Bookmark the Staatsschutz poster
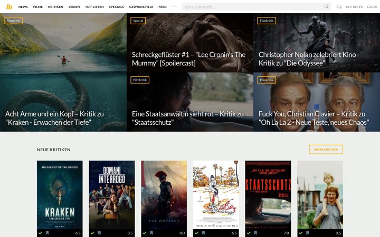380x237 pixels. click(x=255, y=233)
